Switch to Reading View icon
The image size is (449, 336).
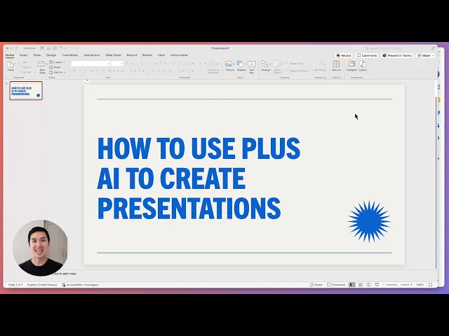(x=368, y=285)
